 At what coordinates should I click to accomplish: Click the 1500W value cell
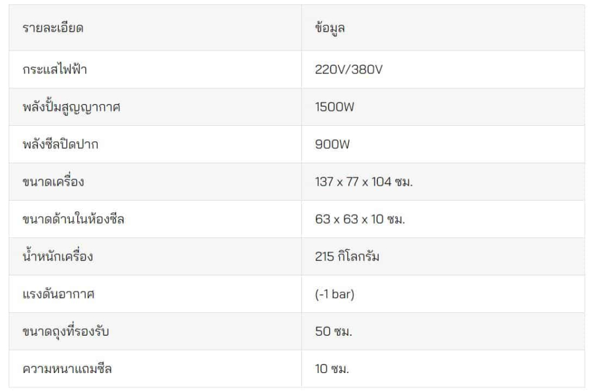point(443,107)
